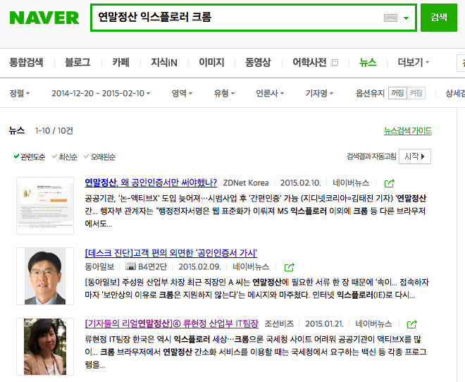Switch to the 지식iN tab
This screenshot has width=465, height=382.
tap(164, 62)
